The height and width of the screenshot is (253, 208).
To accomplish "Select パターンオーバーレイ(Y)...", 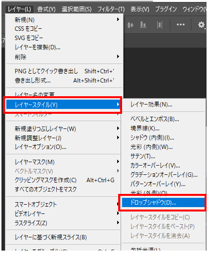I will tap(163, 184).
